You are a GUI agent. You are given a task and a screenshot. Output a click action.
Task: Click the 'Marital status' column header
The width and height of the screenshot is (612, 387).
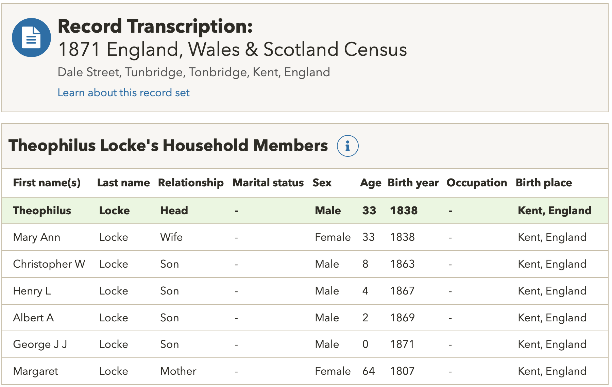[268, 183]
